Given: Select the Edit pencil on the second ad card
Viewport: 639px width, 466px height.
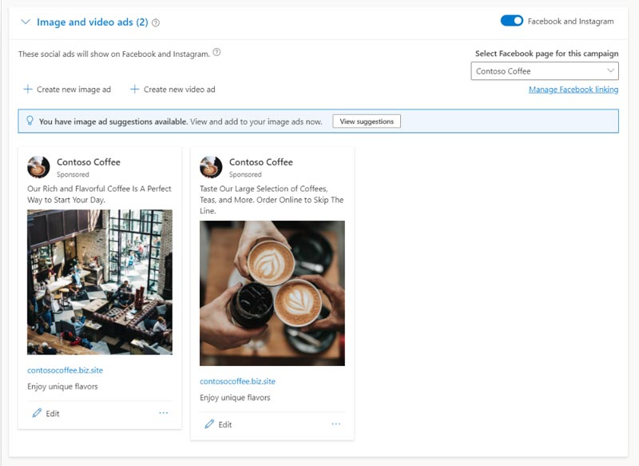Looking at the screenshot, I should pyautogui.click(x=210, y=424).
